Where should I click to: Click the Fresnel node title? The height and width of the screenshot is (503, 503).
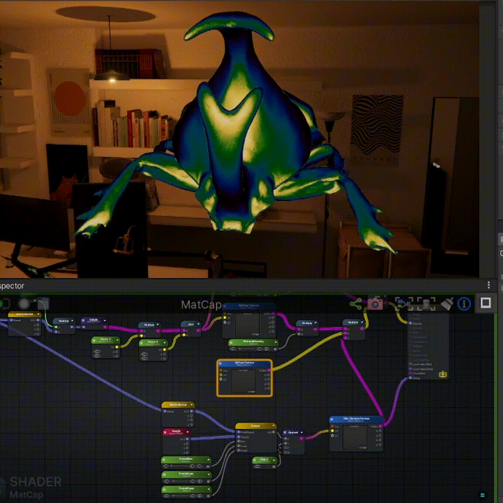[x=255, y=426]
